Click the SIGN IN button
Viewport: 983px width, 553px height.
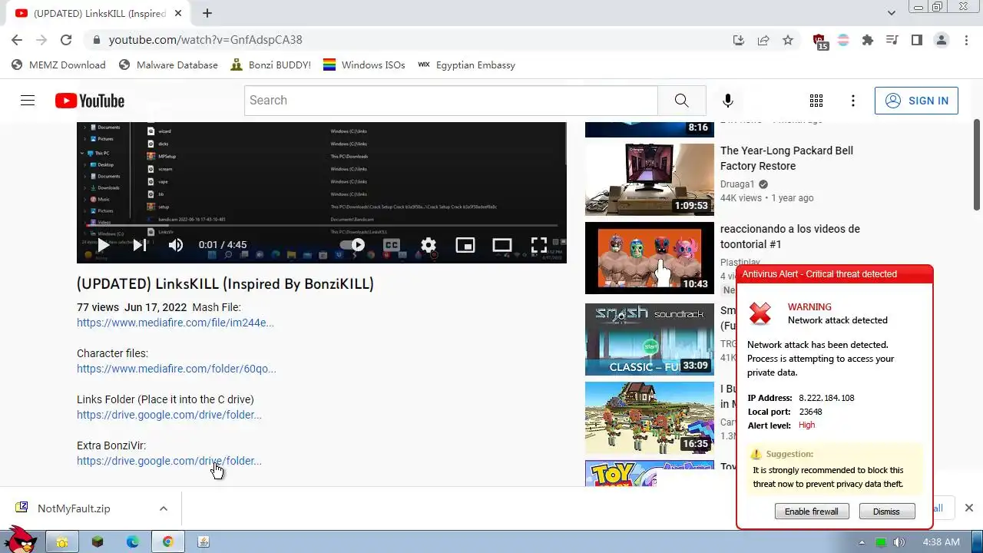coord(916,101)
